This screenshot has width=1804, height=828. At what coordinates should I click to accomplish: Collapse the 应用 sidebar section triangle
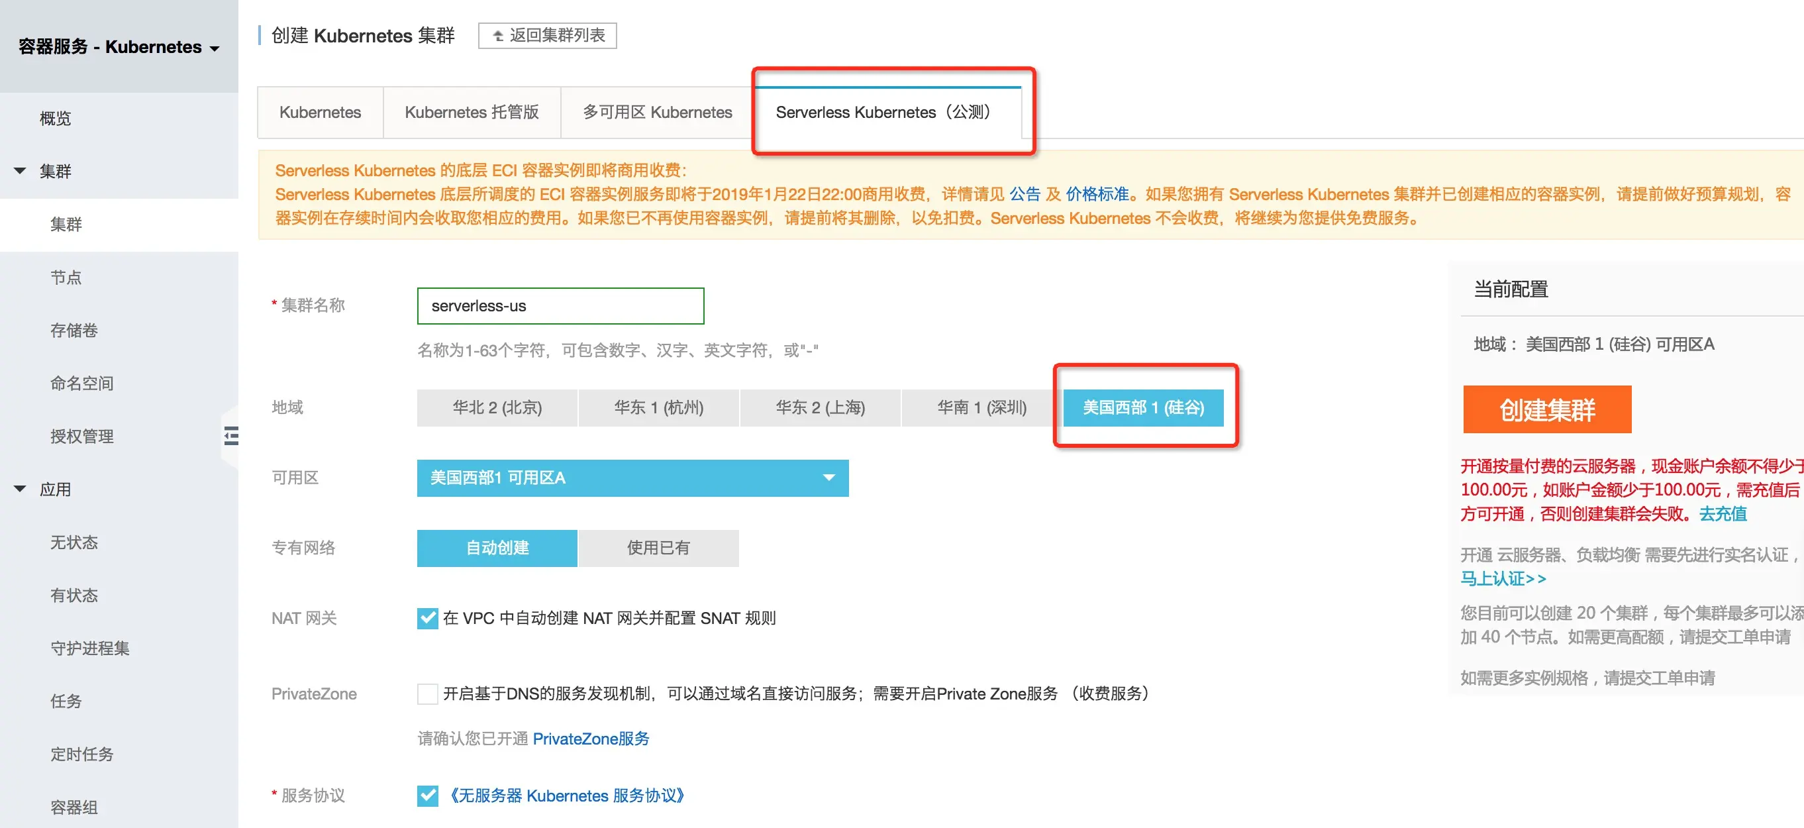20,489
